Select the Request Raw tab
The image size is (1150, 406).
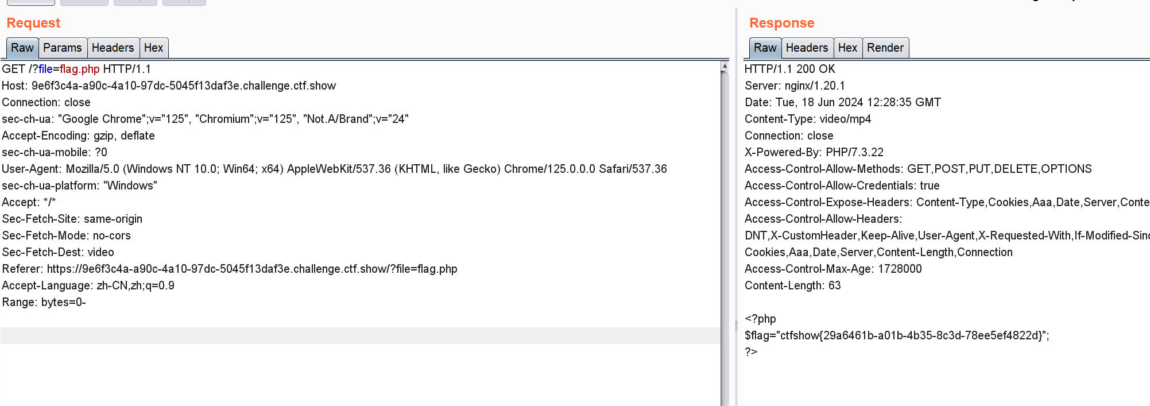click(x=22, y=48)
